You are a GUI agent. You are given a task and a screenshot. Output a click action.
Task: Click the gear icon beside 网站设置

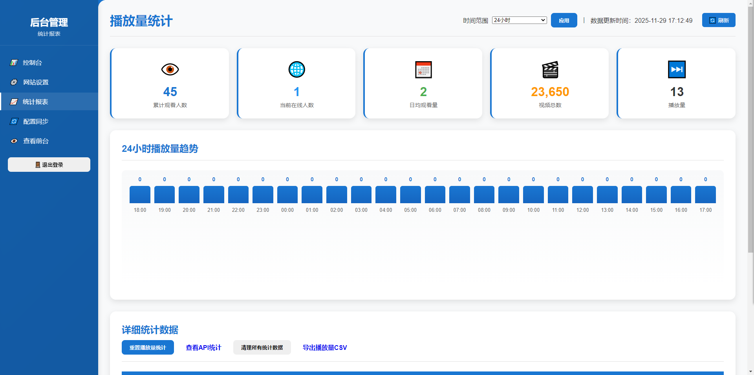pos(14,82)
